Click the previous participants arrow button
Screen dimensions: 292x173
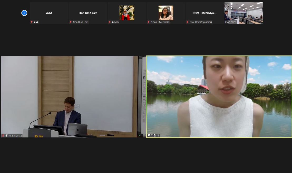pos(24,13)
